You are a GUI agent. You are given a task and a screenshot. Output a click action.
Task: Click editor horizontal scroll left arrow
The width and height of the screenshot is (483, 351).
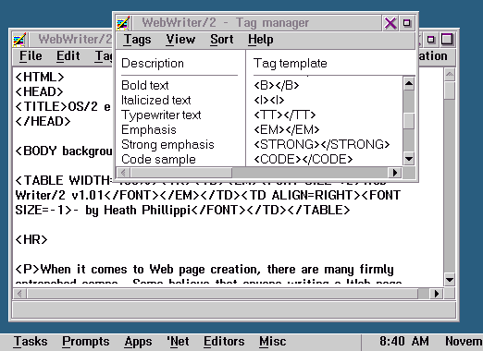[19, 294]
